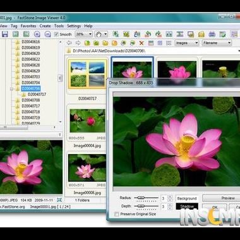Select the D20040703 folder in tree

coord(31,76)
